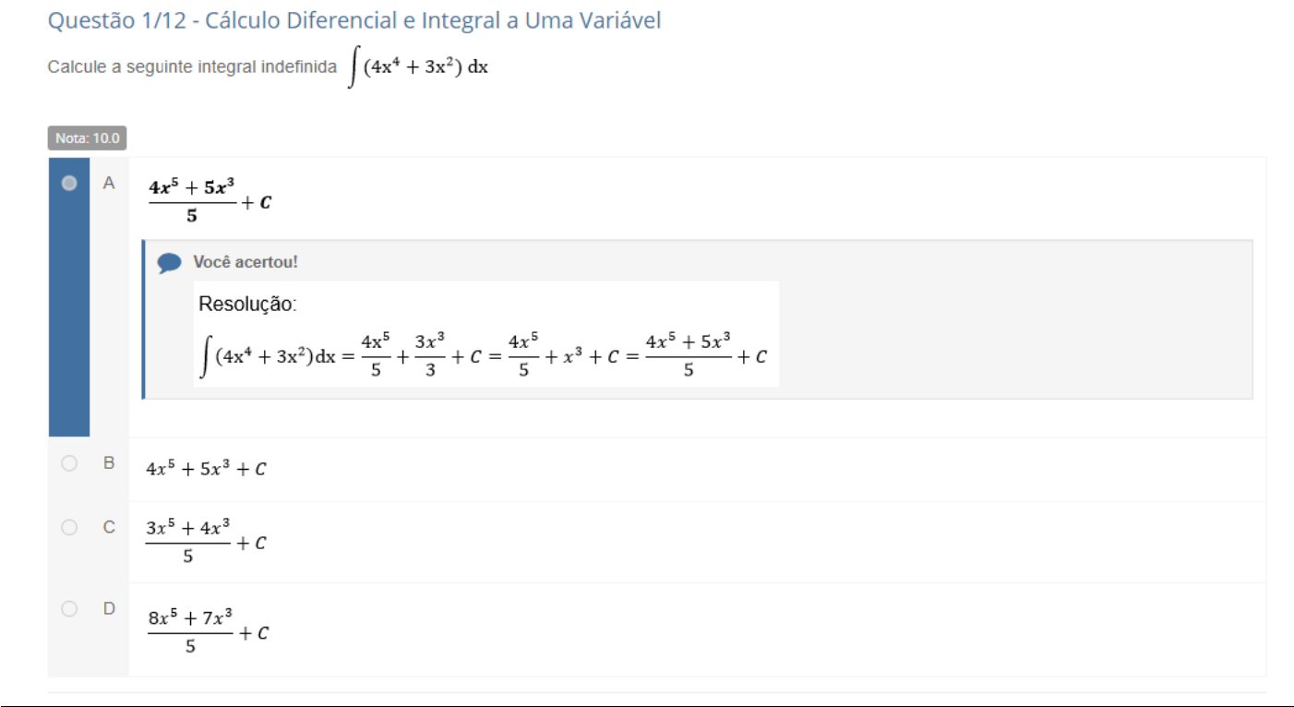1294x707 pixels.
Task: Click the letter C option label
Action: pos(109,527)
